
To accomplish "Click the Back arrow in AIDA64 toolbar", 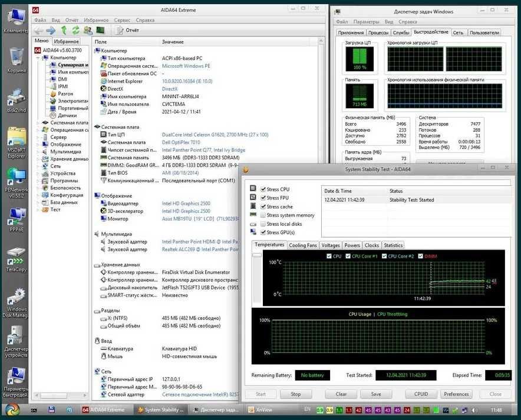I will pos(38,31).
